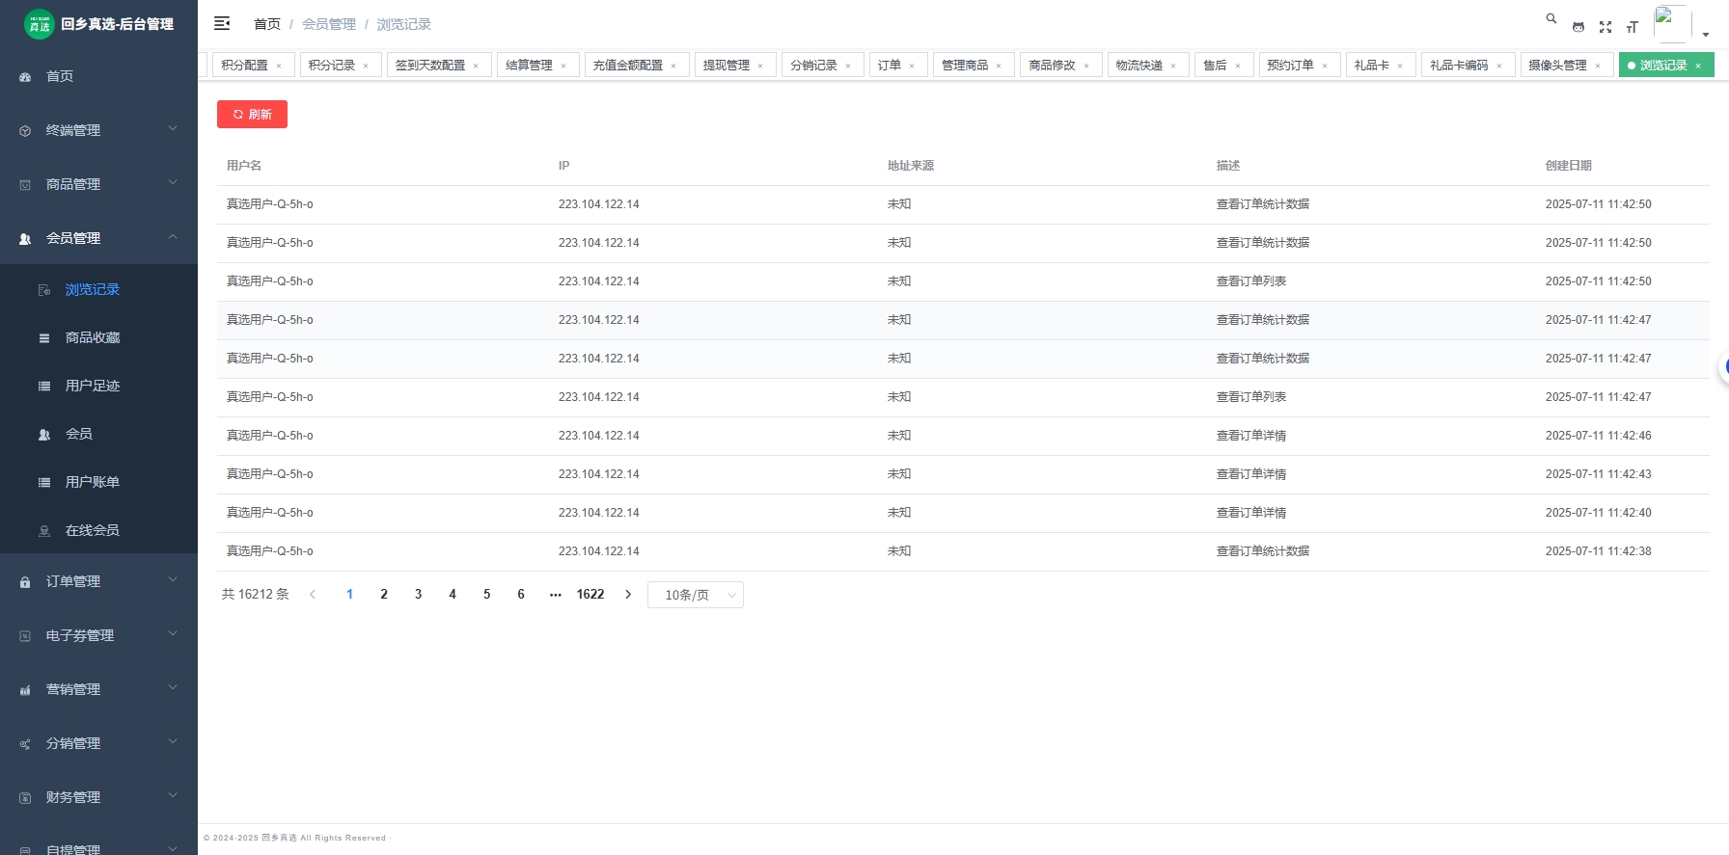Click 首页 in the breadcrumb
The width and height of the screenshot is (1729, 855).
click(x=267, y=24)
